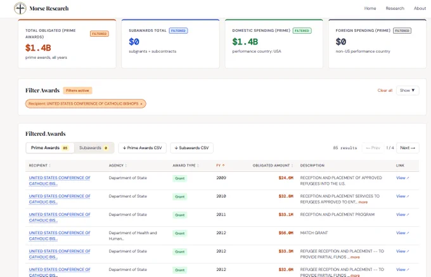Sort by the Recipient column header
The image size is (431, 277).
(39, 165)
